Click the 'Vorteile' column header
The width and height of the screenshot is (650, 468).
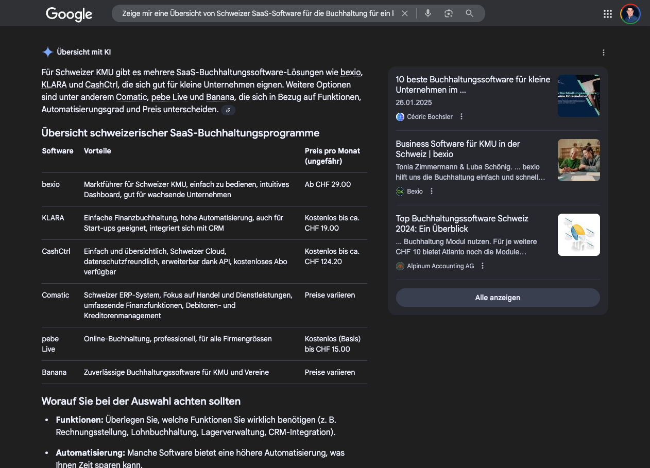pyautogui.click(x=97, y=151)
